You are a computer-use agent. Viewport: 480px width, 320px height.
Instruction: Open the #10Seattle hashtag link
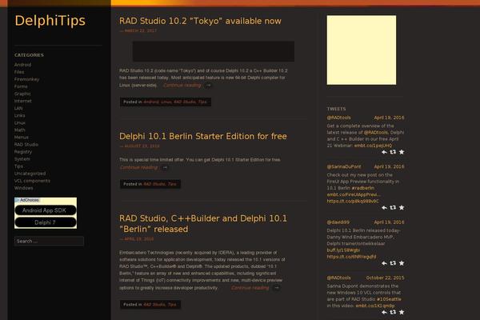tap(389, 299)
